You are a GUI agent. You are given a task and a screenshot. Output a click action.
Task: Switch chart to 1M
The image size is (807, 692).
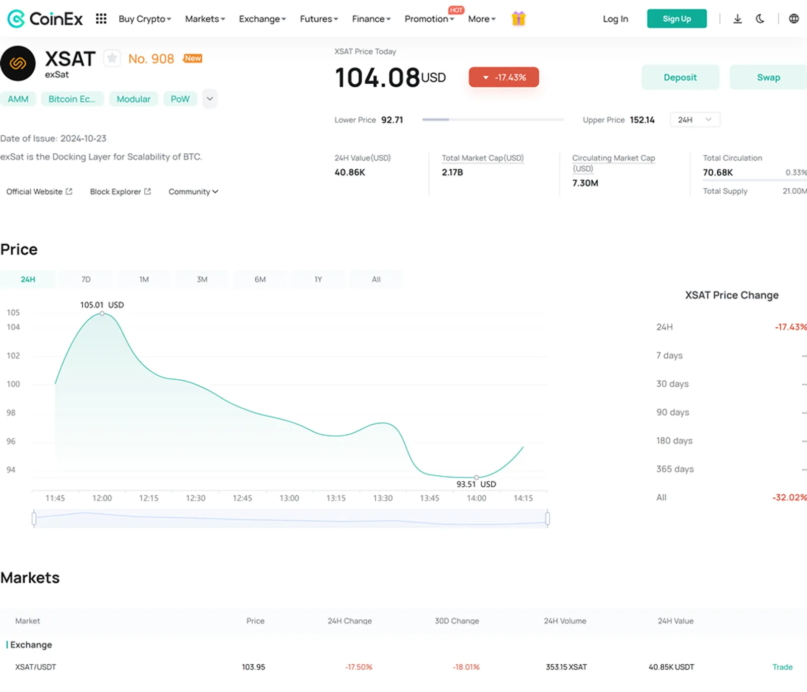tap(144, 279)
